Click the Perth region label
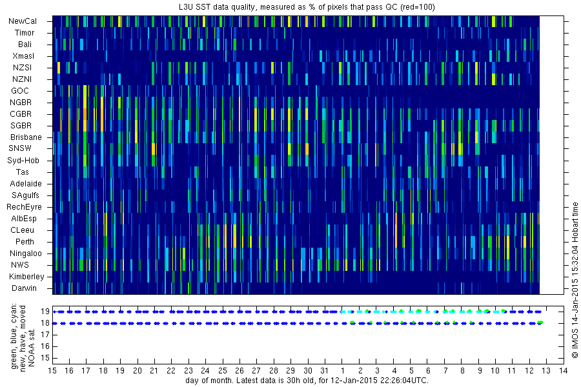The image size is (581, 387). (x=25, y=241)
